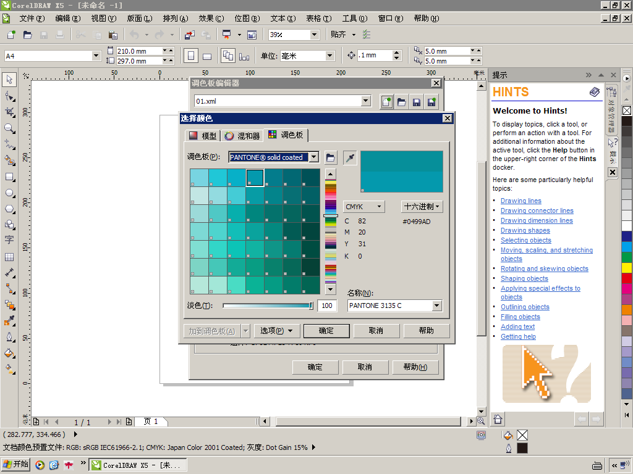Click the eyedropper icon in the Select Color dialog

click(x=350, y=157)
